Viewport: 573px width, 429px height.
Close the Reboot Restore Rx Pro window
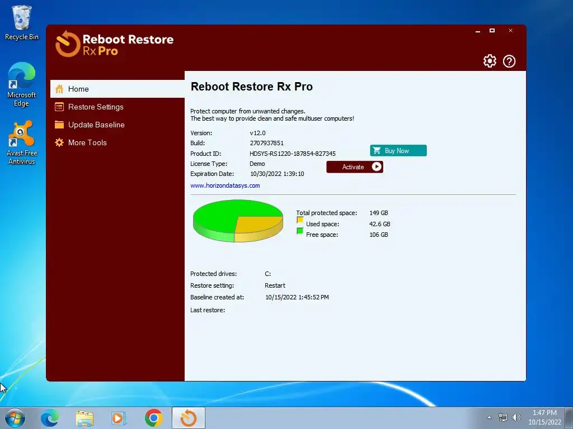(510, 31)
